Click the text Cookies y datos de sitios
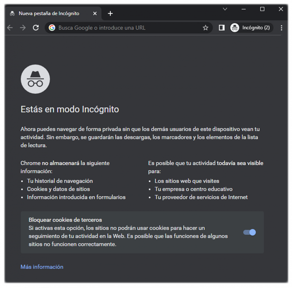 point(58,189)
